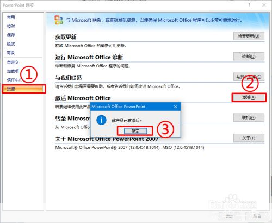The image size is (272, 223).
Task: Run diagnostics with the 诊断(D) button
Action: tap(249, 57)
